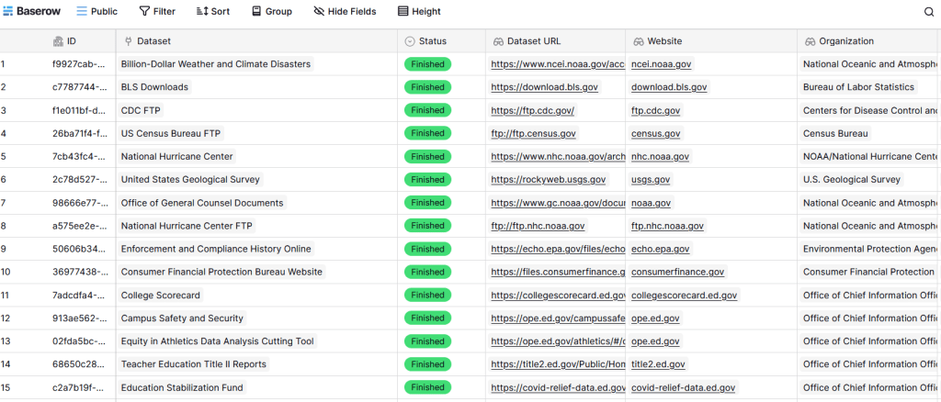This screenshot has width=941, height=402.
Task: Click the ID column header icon
Action: click(x=58, y=41)
